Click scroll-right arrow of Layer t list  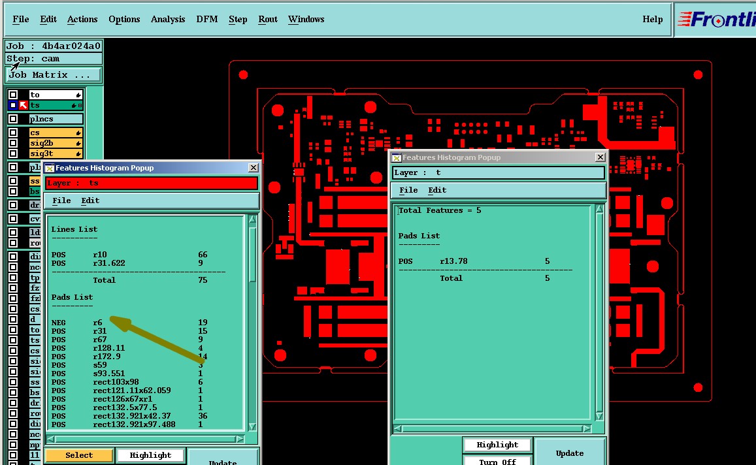[587, 428]
